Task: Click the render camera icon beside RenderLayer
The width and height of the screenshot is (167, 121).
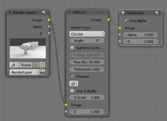Action: coord(42,72)
